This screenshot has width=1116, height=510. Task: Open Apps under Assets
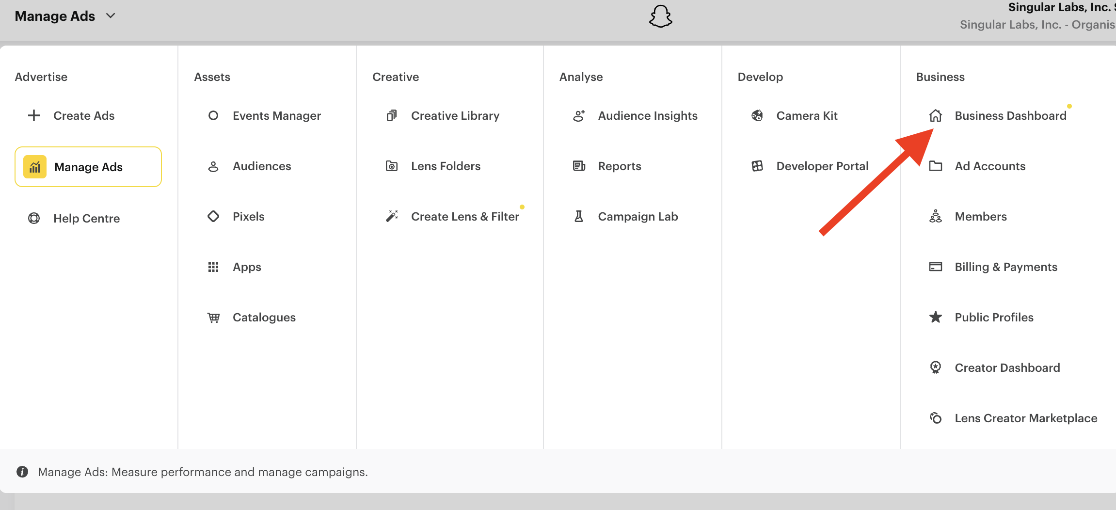click(247, 267)
